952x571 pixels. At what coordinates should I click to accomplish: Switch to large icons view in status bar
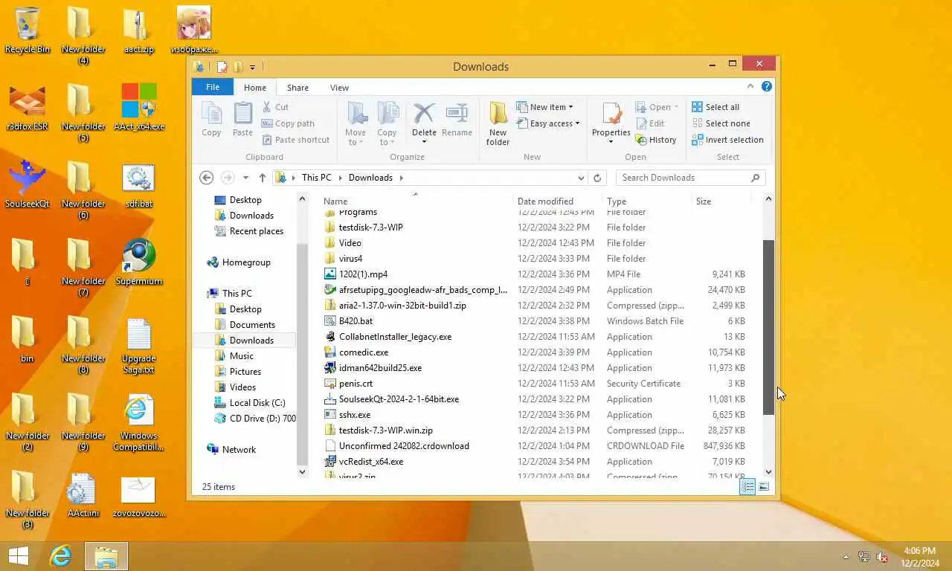pos(764,486)
